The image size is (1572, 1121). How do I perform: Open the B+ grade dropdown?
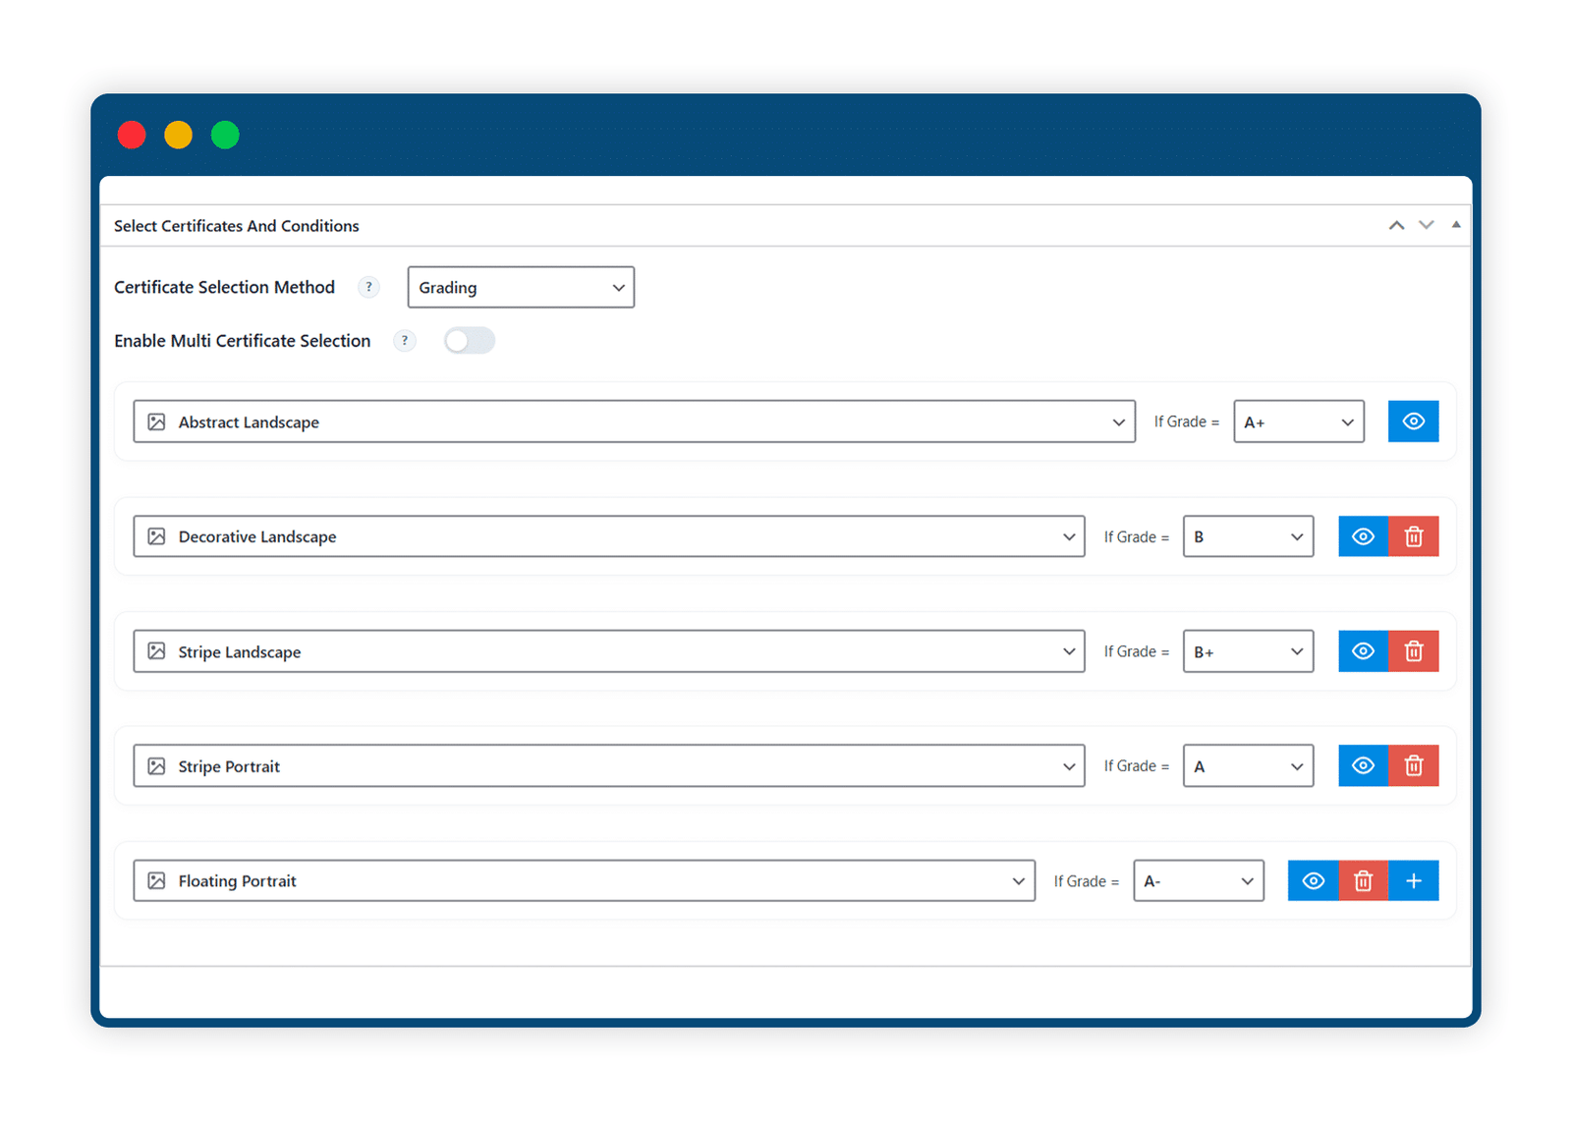coord(1248,651)
